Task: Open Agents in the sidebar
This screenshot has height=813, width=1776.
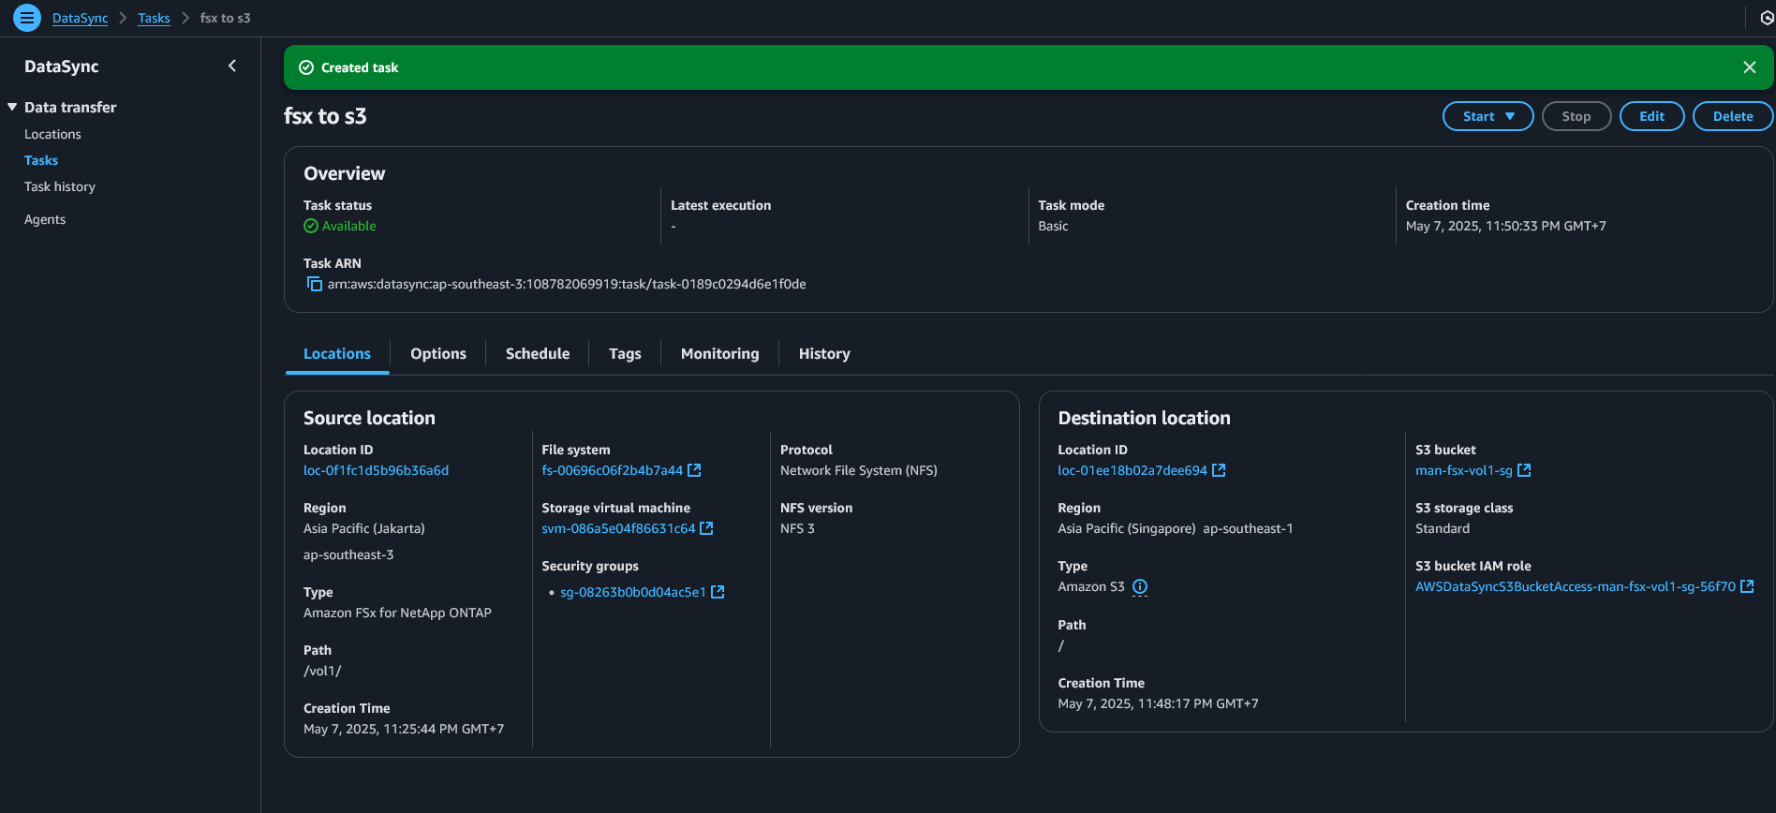Action: (45, 219)
